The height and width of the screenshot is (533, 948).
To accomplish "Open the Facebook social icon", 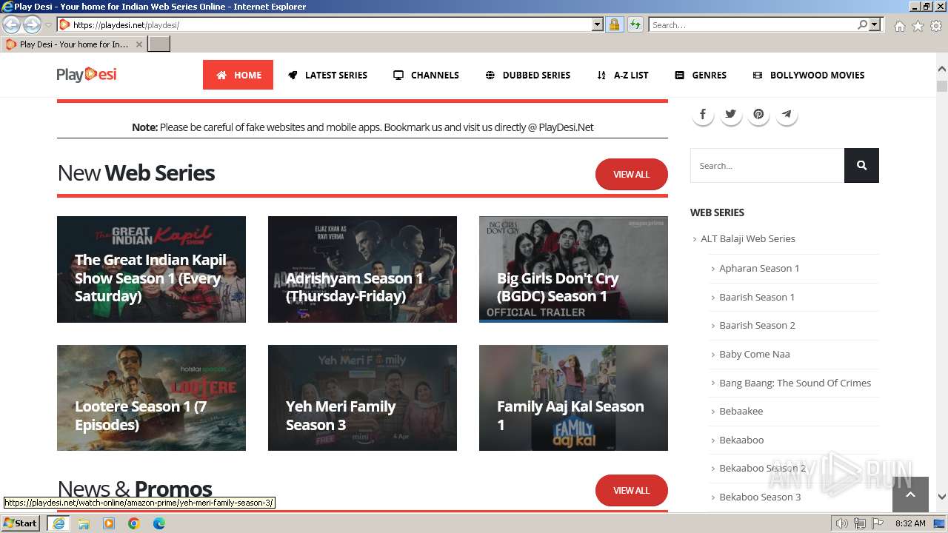I will coord(703,115).
